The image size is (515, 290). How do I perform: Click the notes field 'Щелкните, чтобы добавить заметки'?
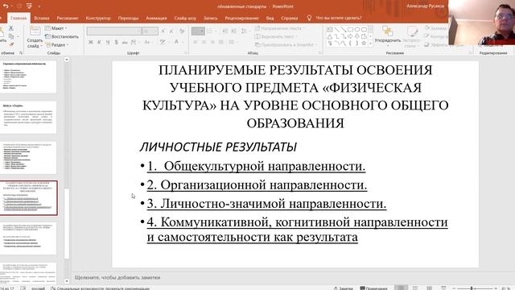(117, 277)
